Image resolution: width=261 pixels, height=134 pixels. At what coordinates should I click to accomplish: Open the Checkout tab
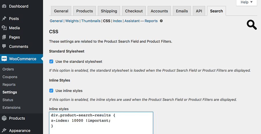[x=134, y=11]
